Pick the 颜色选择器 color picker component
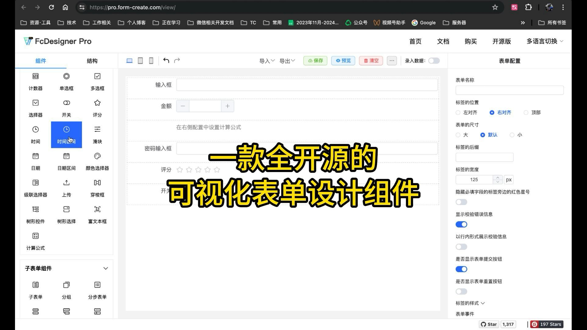 click(97, 161)
